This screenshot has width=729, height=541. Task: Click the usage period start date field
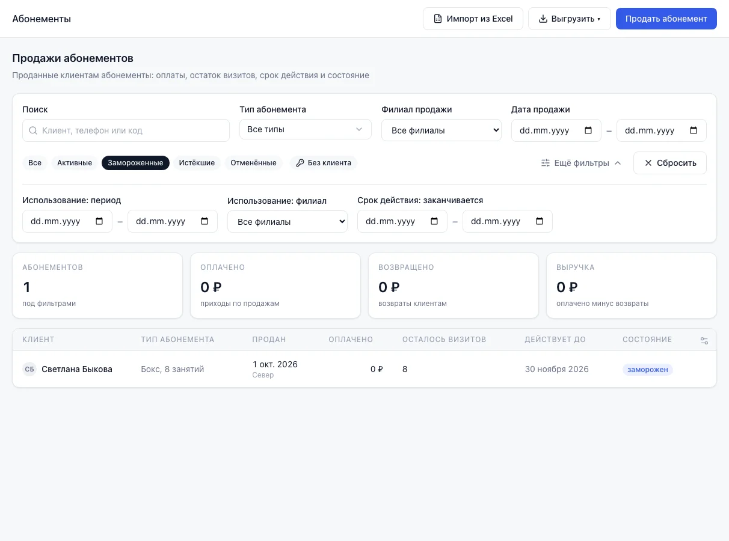coord(67,221)
